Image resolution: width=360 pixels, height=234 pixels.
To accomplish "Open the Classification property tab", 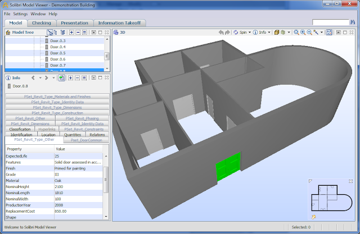I will 20,129.
